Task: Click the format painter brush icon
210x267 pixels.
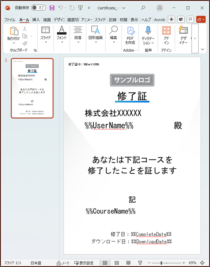Action: pos(25,43)
